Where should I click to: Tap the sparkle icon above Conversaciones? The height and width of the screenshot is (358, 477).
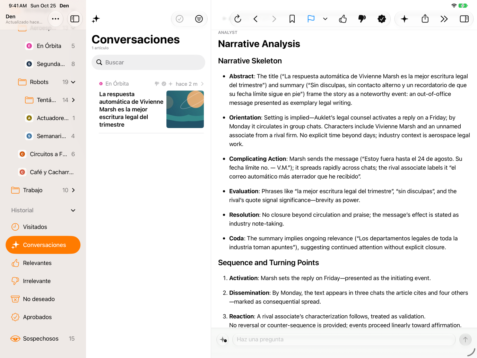(96, 19)
